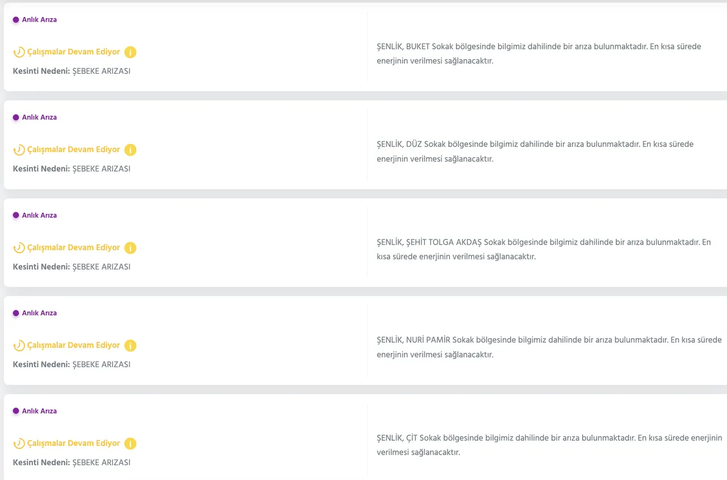This screenshot has width=727, height=480.
Task: Click the clock icon on the ŞEHİT TOLGA AKDAŞ card
Action: [19, 248]
